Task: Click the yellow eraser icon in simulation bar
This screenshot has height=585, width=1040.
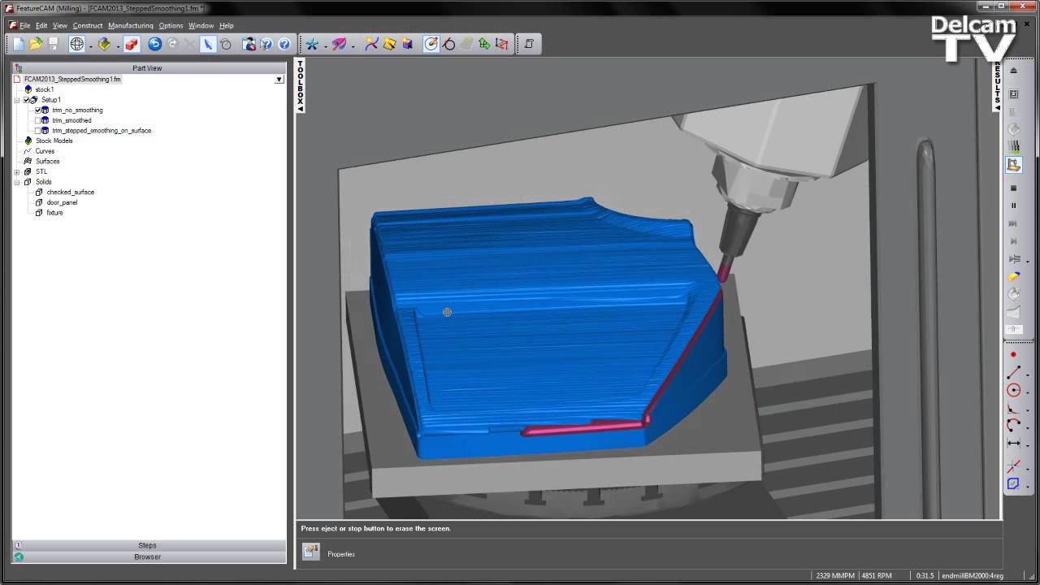Action: [1013, 277]
